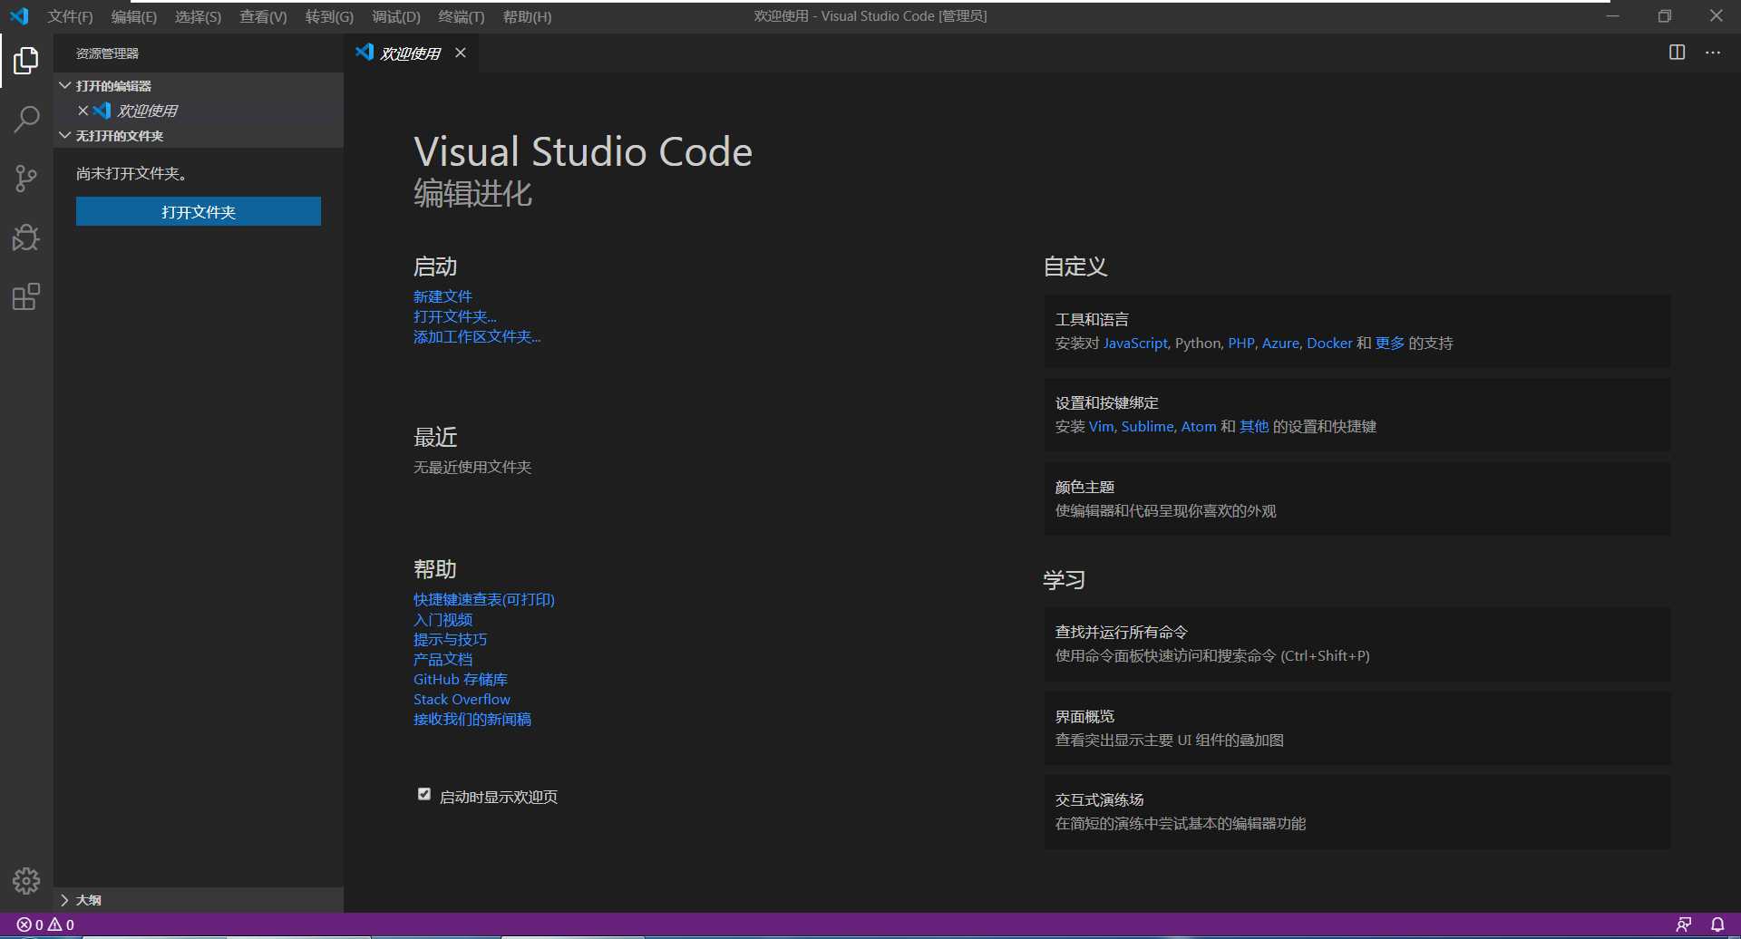
Task: Open the 交互式演练场 card
Action: coord(1357,811)
